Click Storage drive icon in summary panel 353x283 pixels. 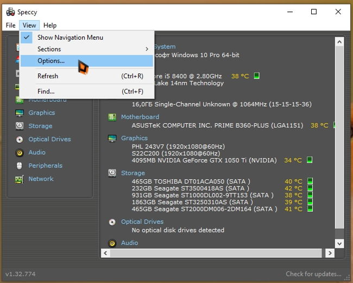112,173
